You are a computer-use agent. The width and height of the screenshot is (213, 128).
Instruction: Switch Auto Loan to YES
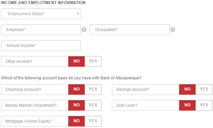pyautogui.click(x=204, y=105)
